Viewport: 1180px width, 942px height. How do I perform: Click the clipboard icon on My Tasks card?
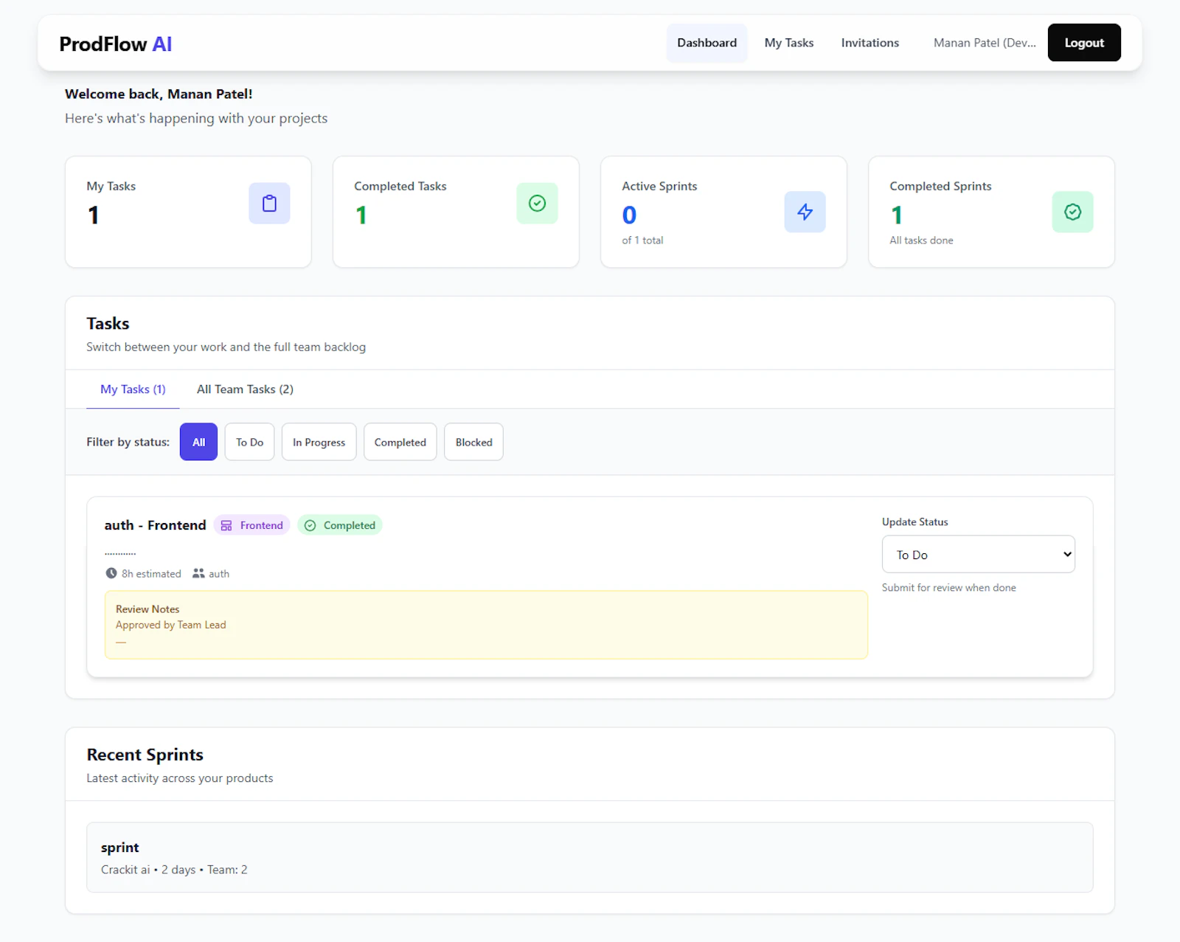pyautogui.click(x=269, y=203)
